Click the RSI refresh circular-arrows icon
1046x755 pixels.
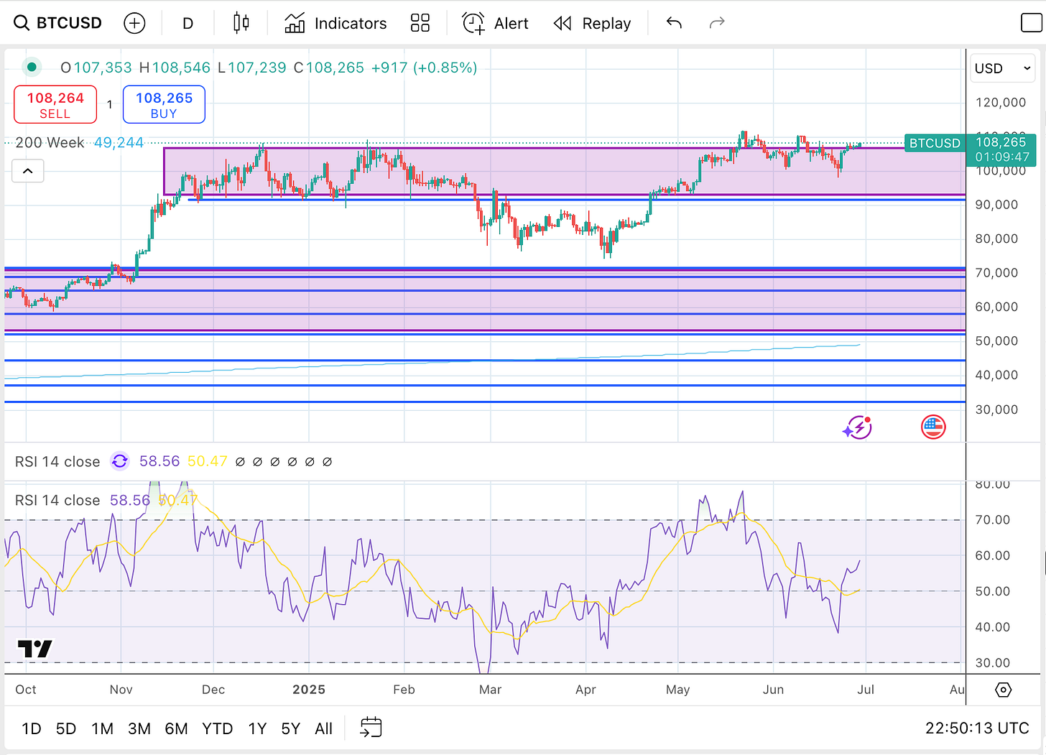click(120, 461)
